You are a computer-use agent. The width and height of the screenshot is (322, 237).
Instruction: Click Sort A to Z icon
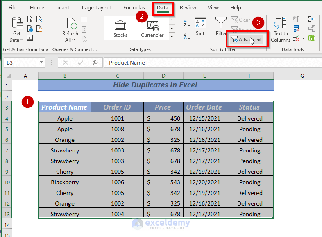coord(187,23)
